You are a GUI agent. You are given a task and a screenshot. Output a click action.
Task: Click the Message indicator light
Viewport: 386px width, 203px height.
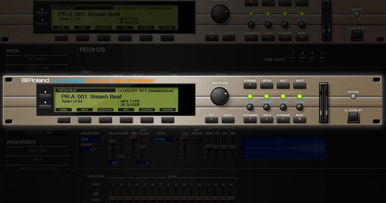tap(353, 96)
